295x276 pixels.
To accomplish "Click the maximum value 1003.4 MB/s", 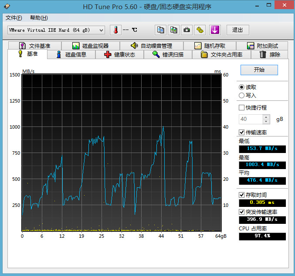I will tap(262, 165).
